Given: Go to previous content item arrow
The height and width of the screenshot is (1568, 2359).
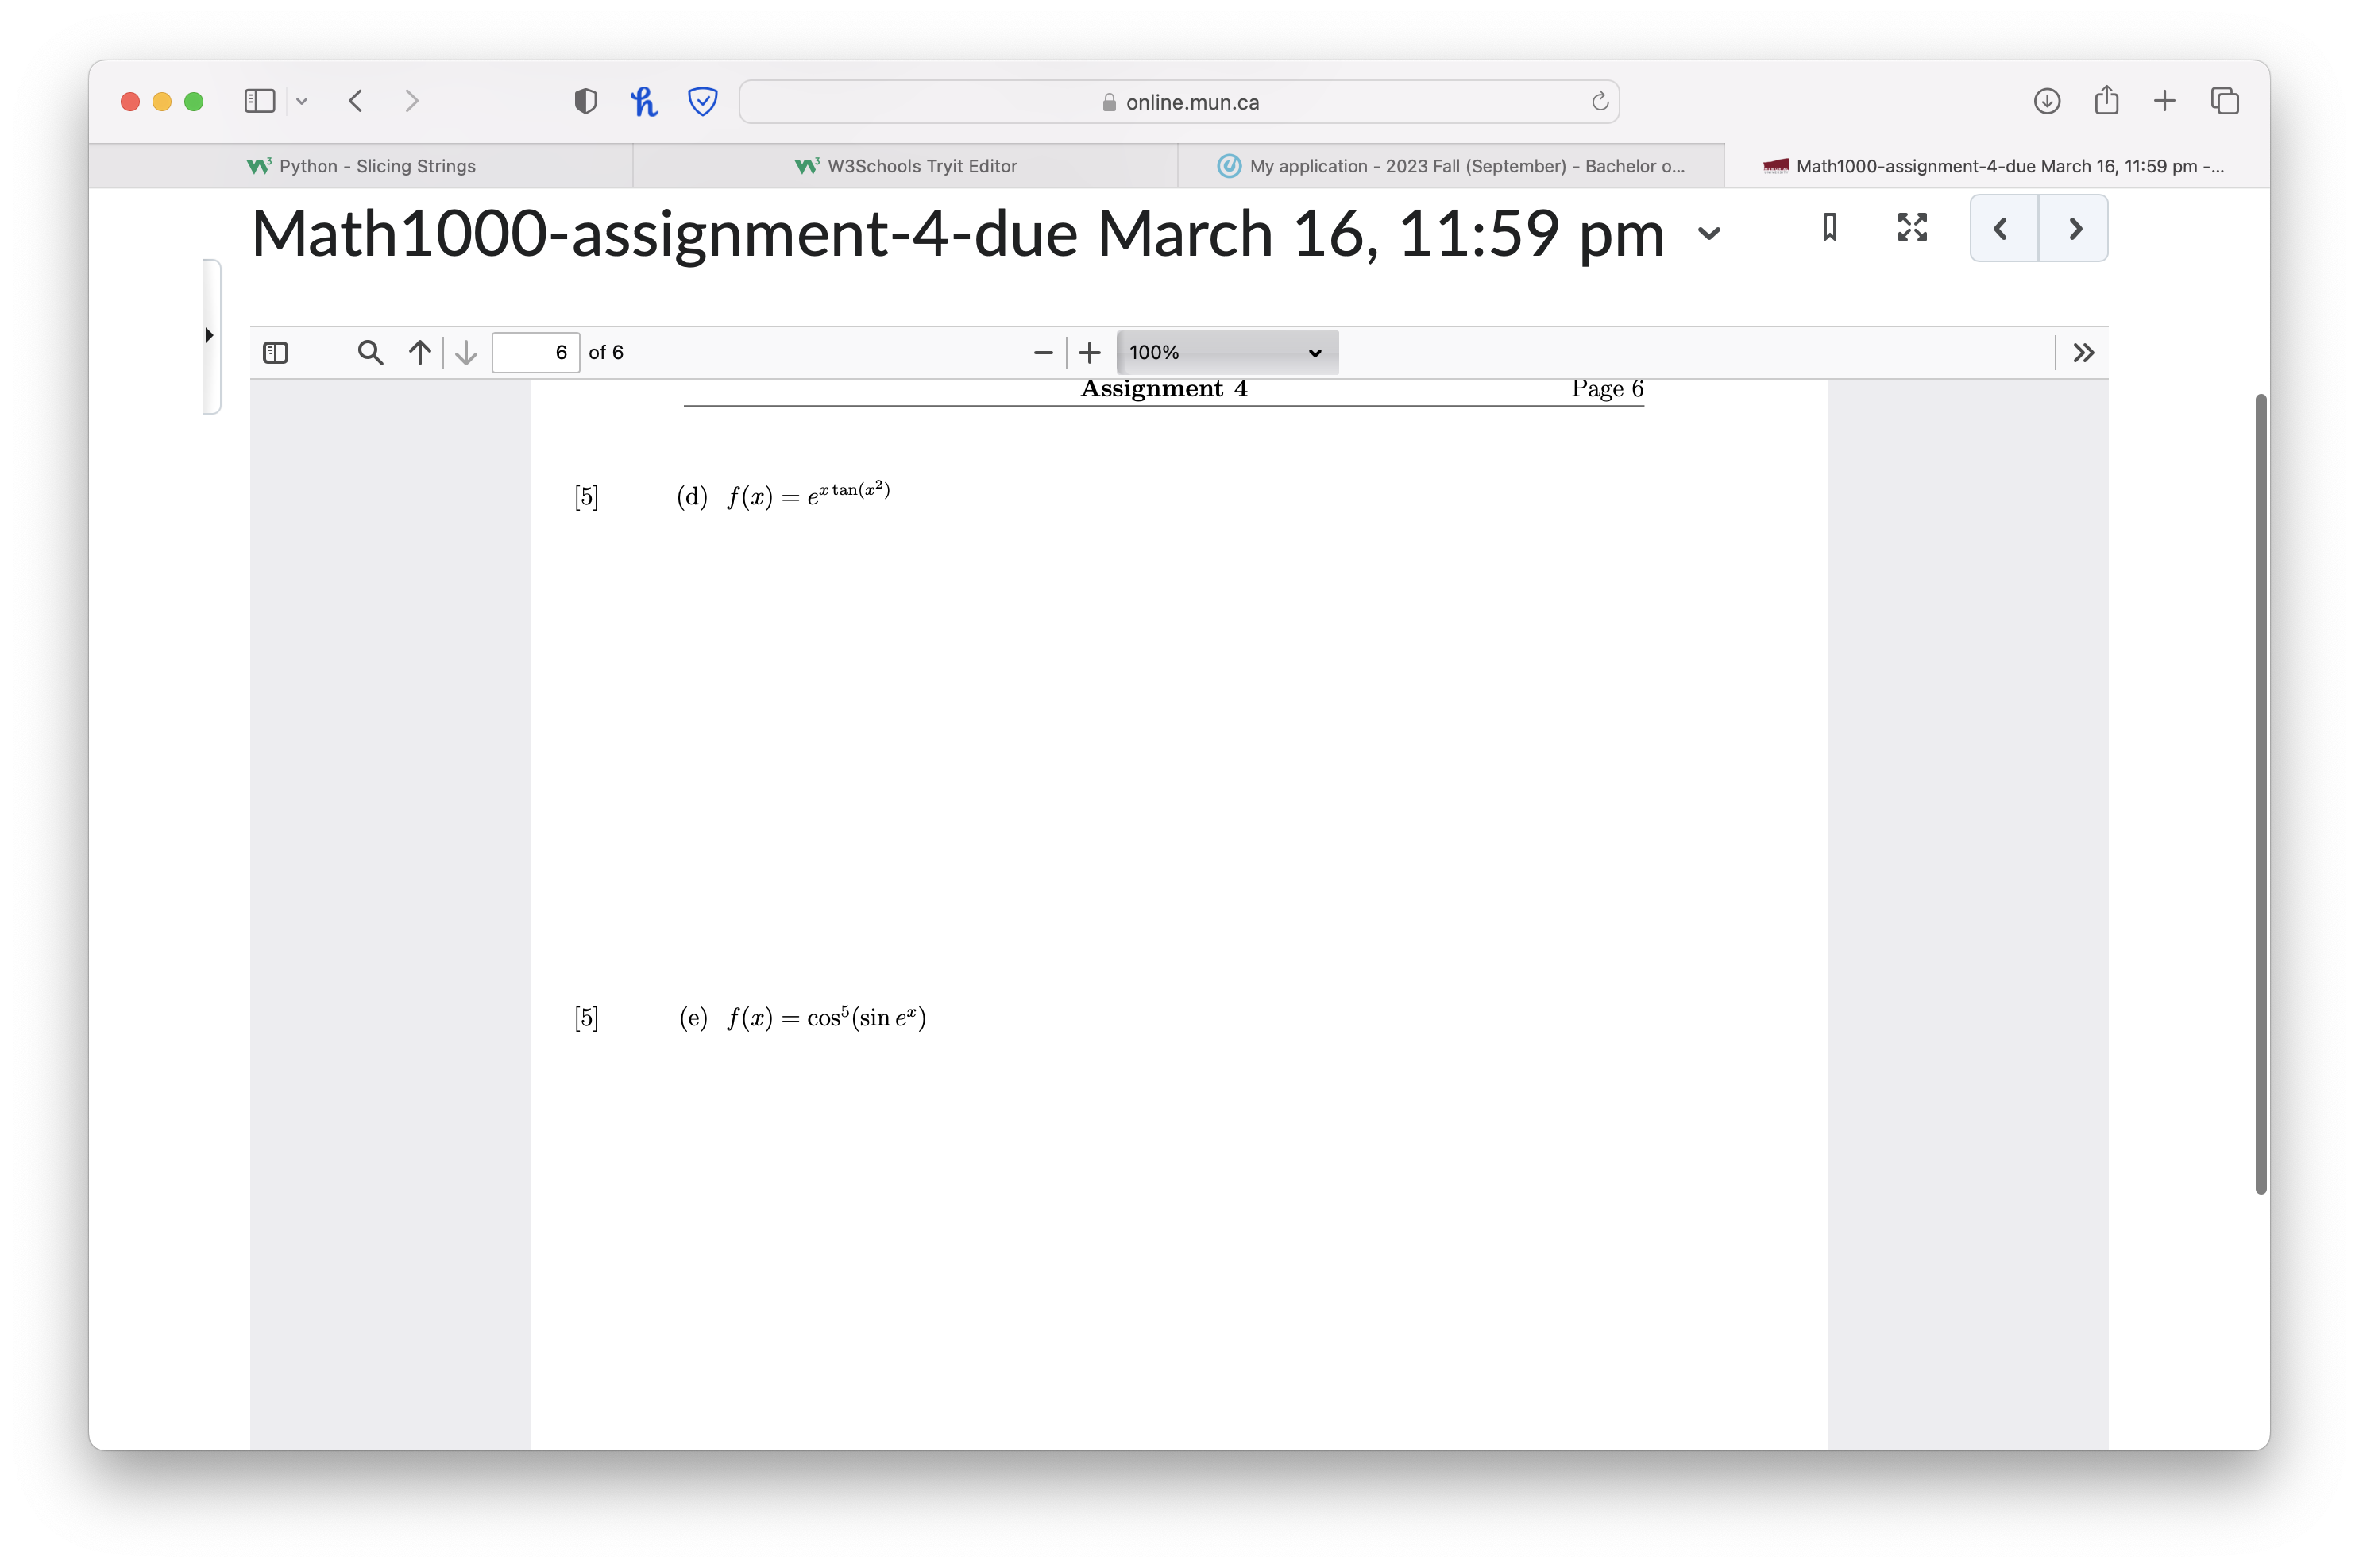Looking at the screenshot, I should [2001, 229].
